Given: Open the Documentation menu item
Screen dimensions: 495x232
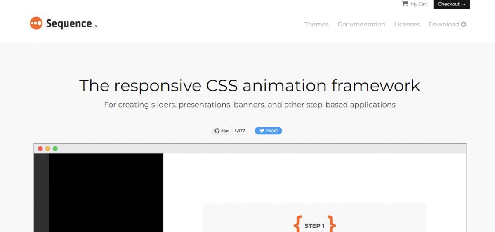Looking at the screenshot, I should [x=361, y=24].
